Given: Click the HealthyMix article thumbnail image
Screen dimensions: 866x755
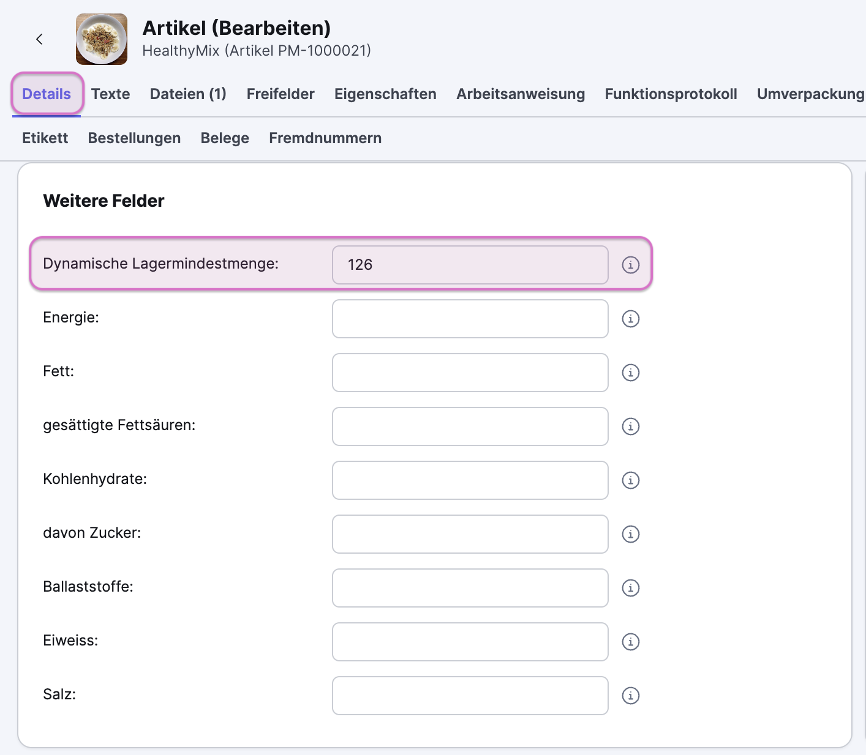Looking at the screenshot, I should point(102,39).
